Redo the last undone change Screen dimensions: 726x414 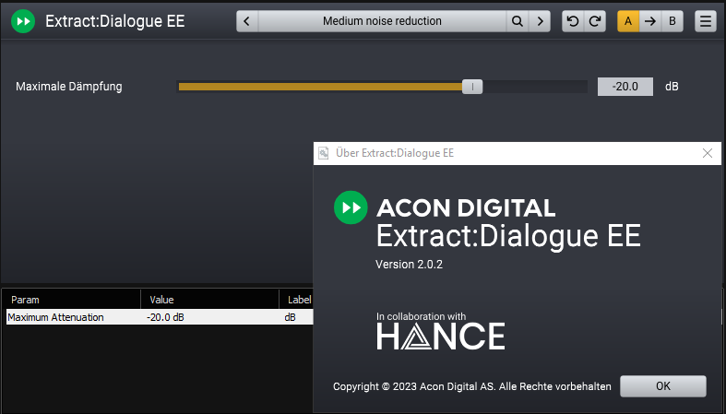tap(595, 21)
